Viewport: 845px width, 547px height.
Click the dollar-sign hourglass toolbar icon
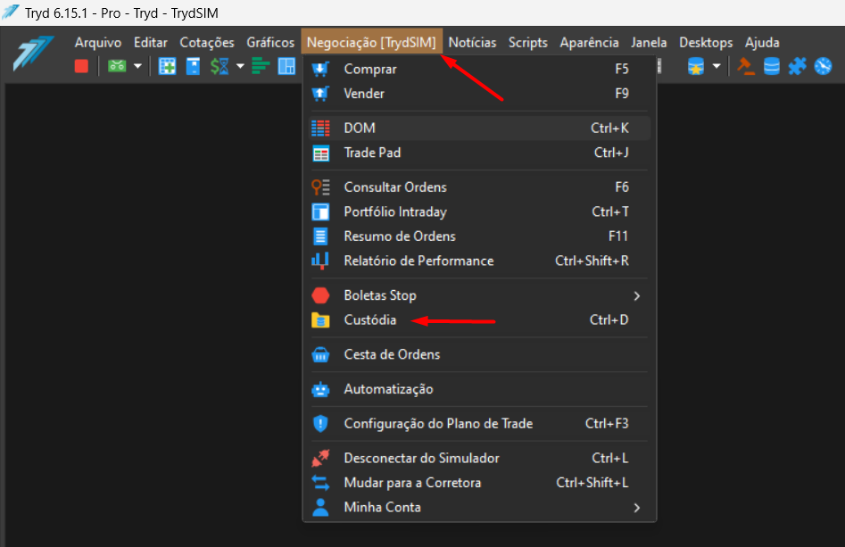(x=220, y=66)
